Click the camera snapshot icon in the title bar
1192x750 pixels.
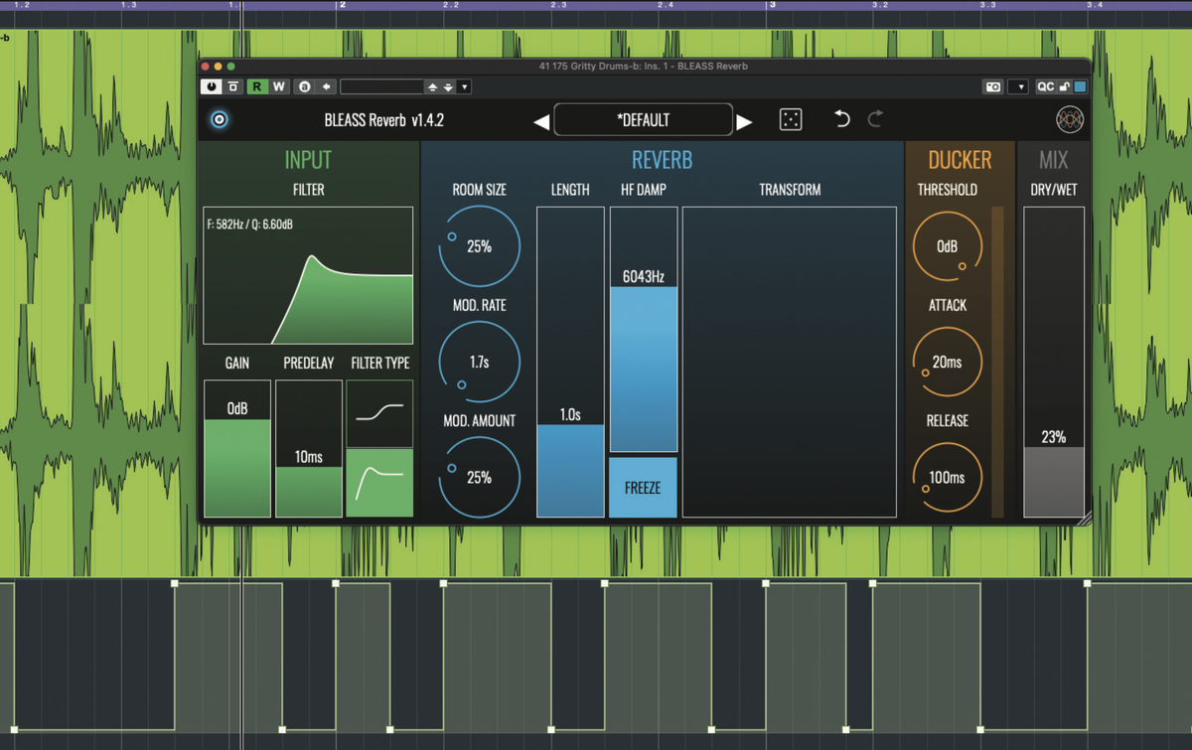[x=992, y=86]
